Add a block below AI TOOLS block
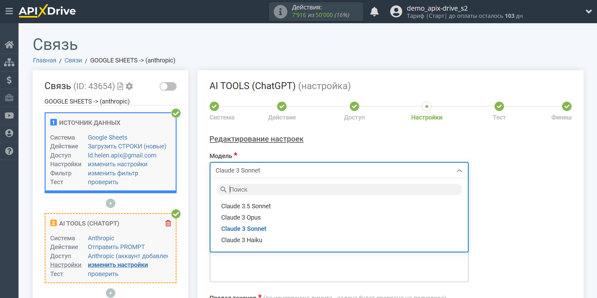This screenshot has width=597, height=298. click(110, 293)
